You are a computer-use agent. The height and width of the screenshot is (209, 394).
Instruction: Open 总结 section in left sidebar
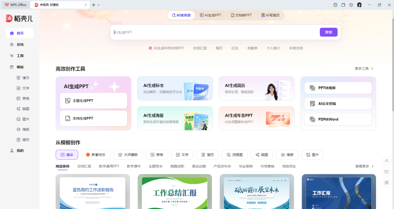pyautogui.click(x=20, y=44)
